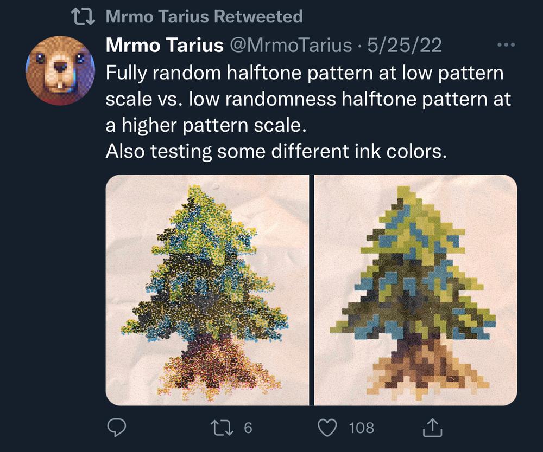Click the retweet count showing 6
This screenshot has width=543, height=452.
coord(248,428)
